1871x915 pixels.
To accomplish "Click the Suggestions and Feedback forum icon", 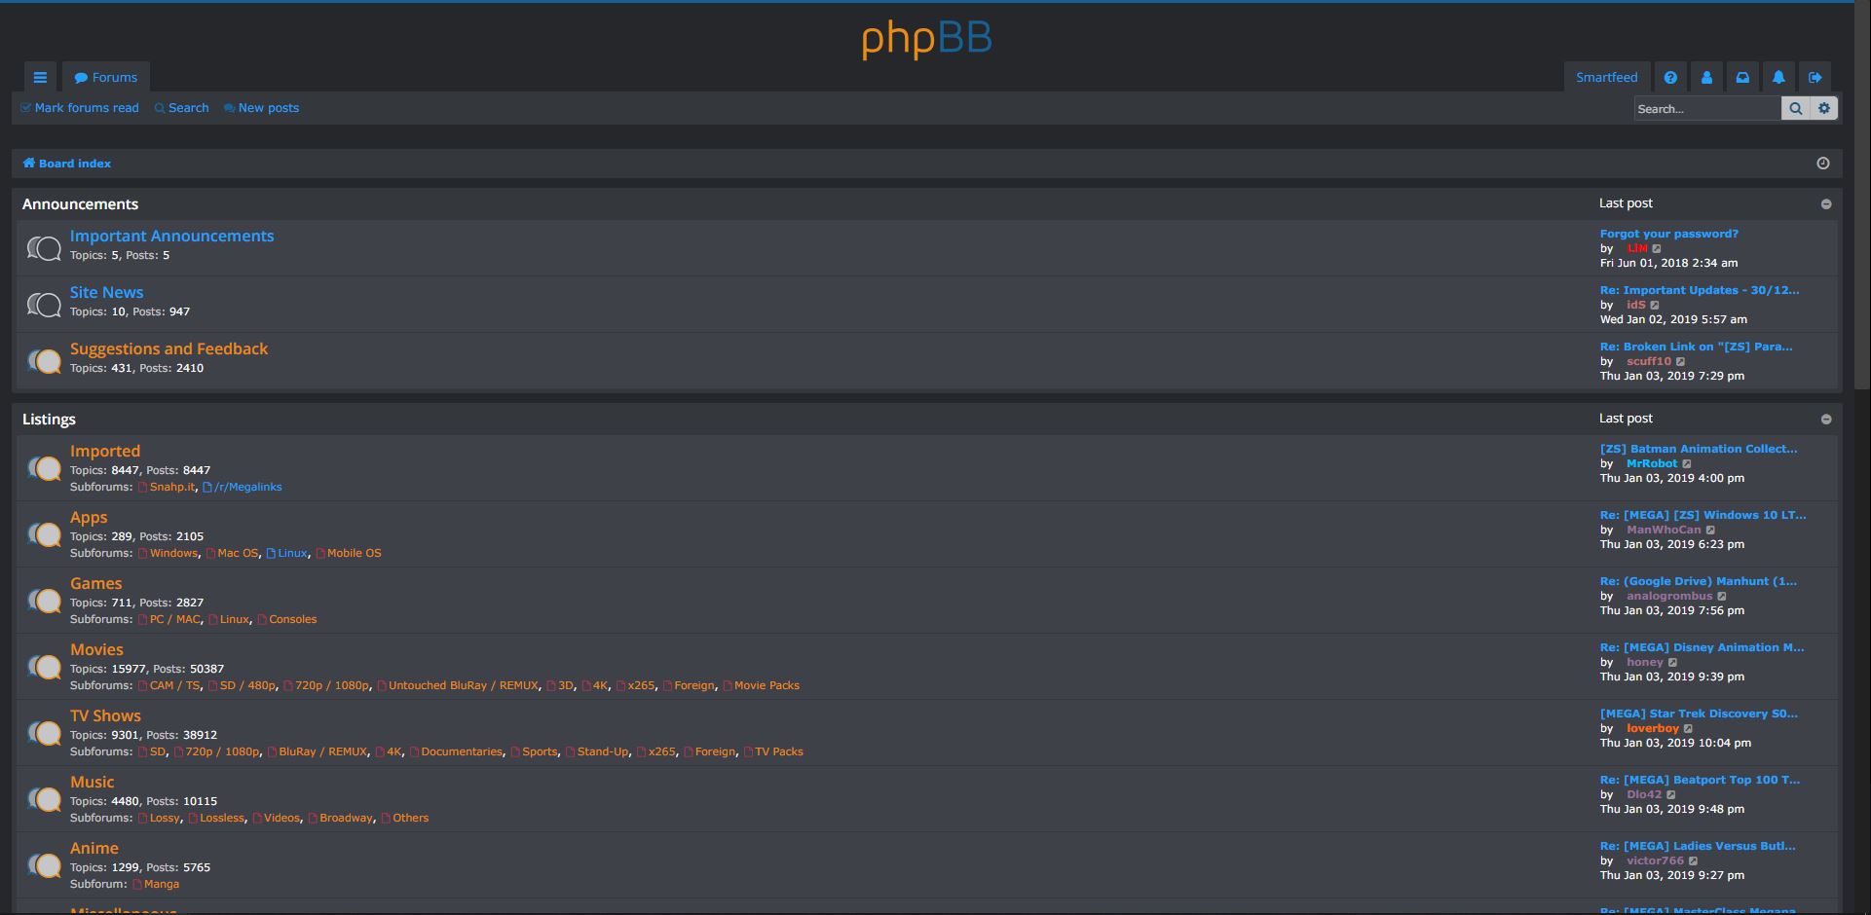I will pyautogui.click(x=44, y=361).
